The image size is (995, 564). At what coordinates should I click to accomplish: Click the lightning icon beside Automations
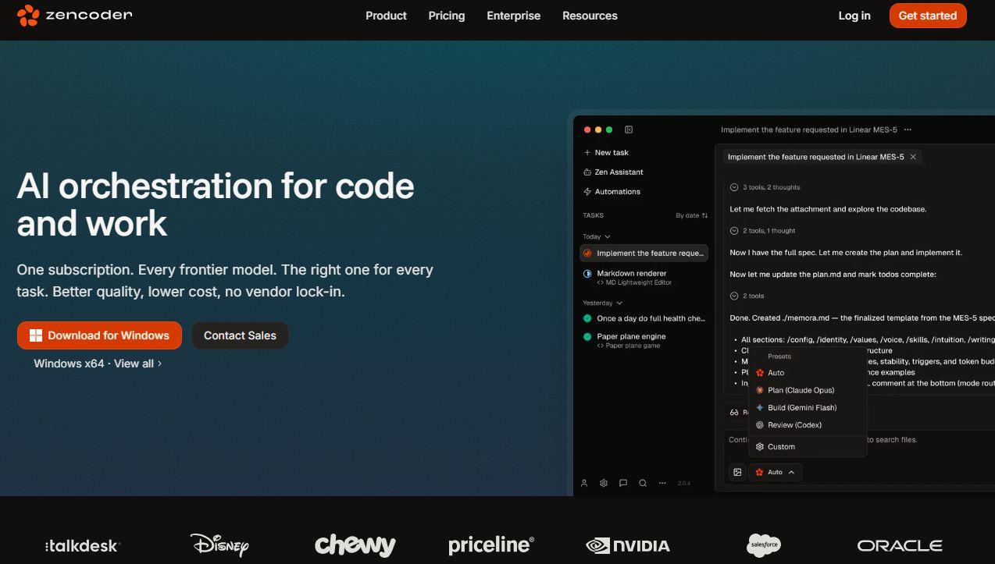click(x=587, y=192)
